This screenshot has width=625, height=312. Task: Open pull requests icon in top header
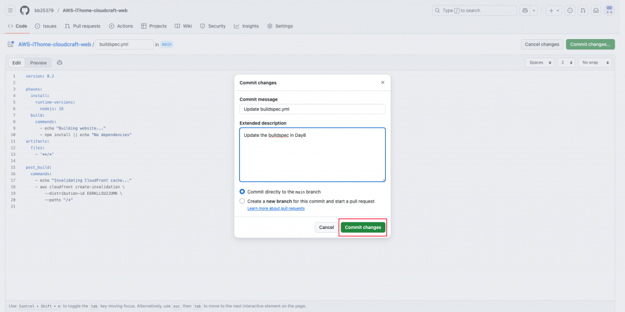[x=583, y=10]
